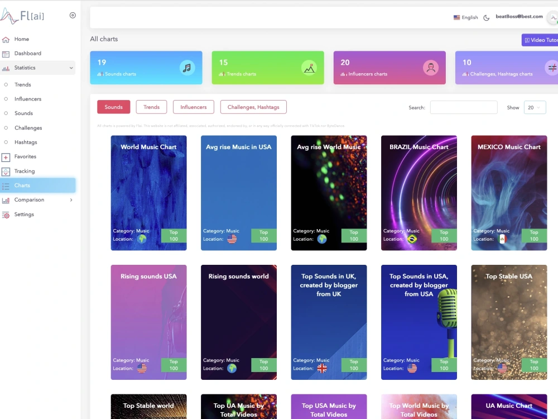
Task: Click the person icon on Influencers charts card
Action: point(431,68)
